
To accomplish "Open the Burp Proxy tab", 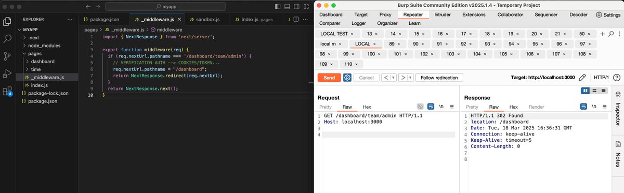I will (385, 14).
